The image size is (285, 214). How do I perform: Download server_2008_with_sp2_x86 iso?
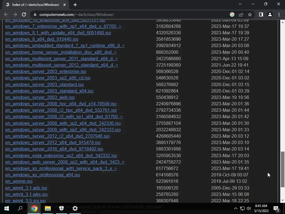(x=63, y=130)
